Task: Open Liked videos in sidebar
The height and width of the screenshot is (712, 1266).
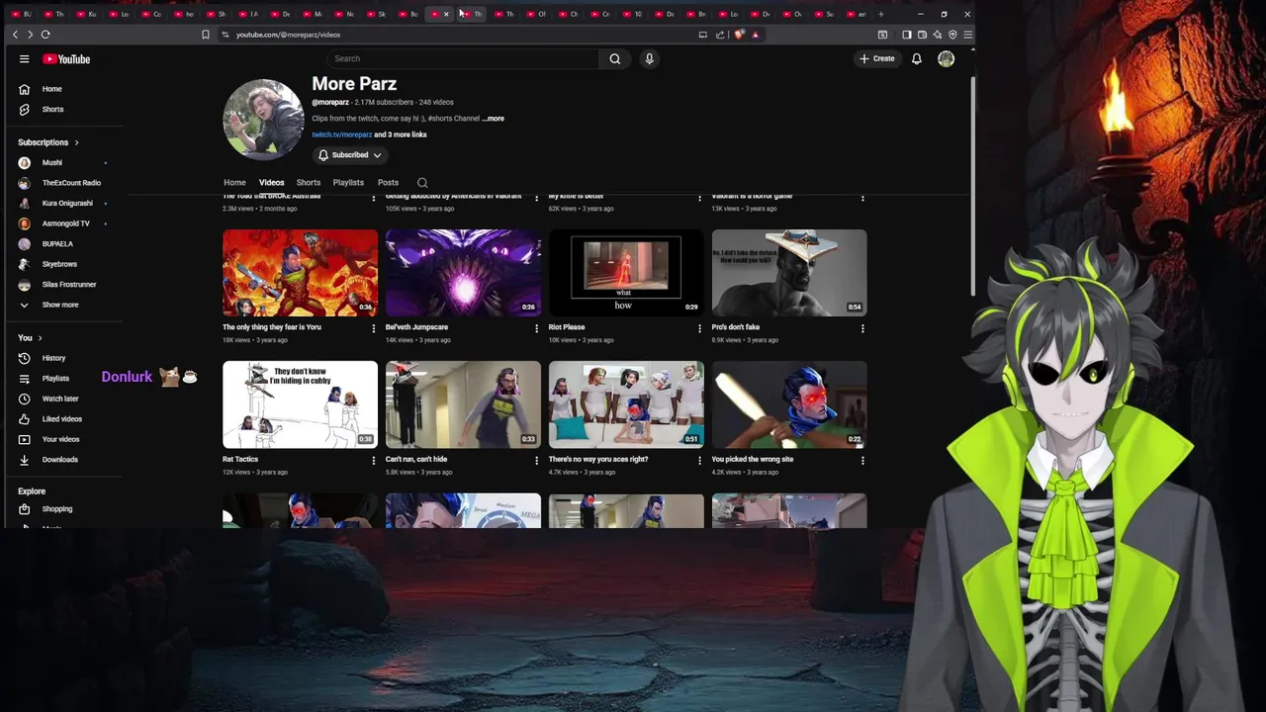Action: [61, 419]
